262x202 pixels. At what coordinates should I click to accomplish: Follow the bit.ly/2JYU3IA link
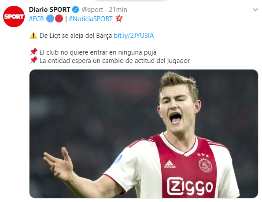pyautogui.click(x=134, y=36)
